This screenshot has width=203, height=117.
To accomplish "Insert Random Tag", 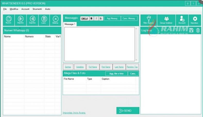I will coord(132,67).
